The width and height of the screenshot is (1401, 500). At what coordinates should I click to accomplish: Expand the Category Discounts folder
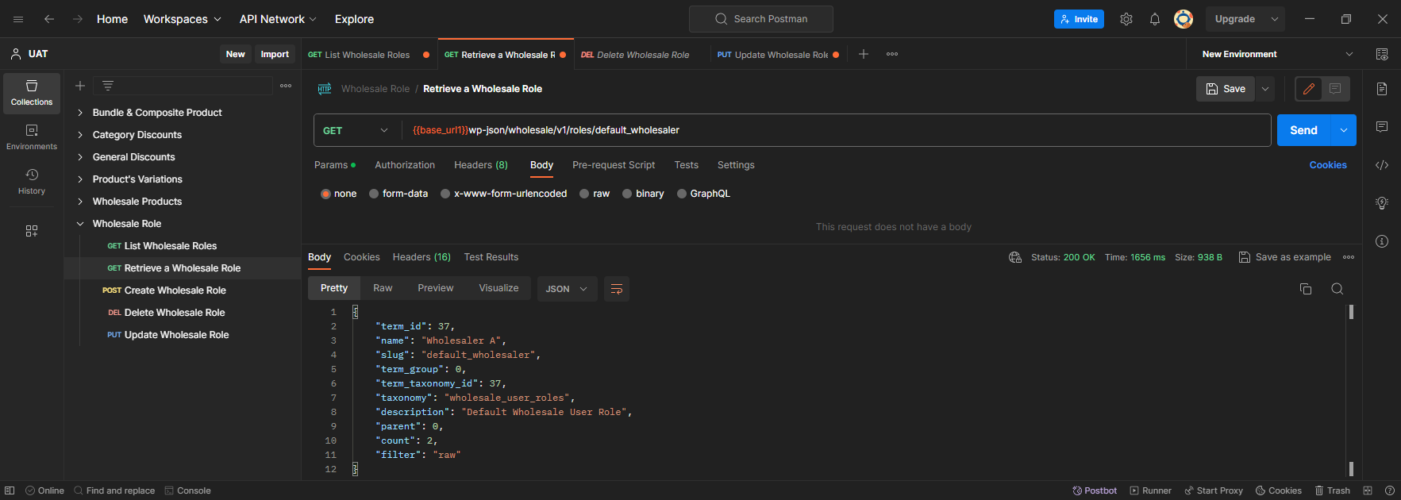[80, 135]
